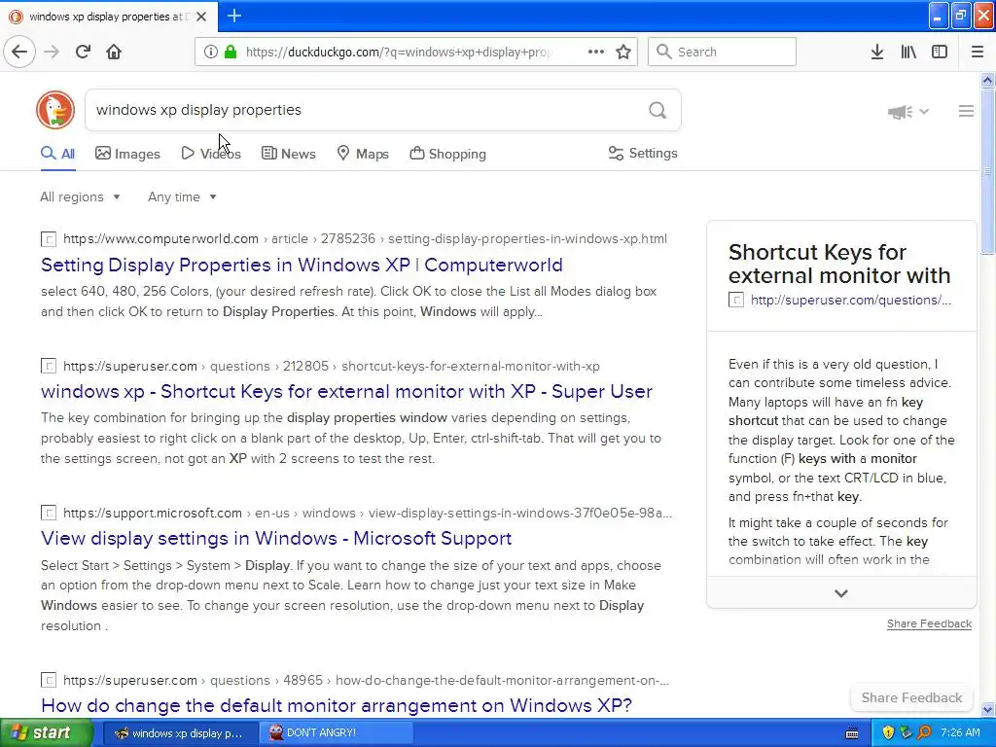Image resolution: width=996 pixels, height=747 pixels.
Task: Open the Library bookshelf icon
Action: click(x=908, y=52)
